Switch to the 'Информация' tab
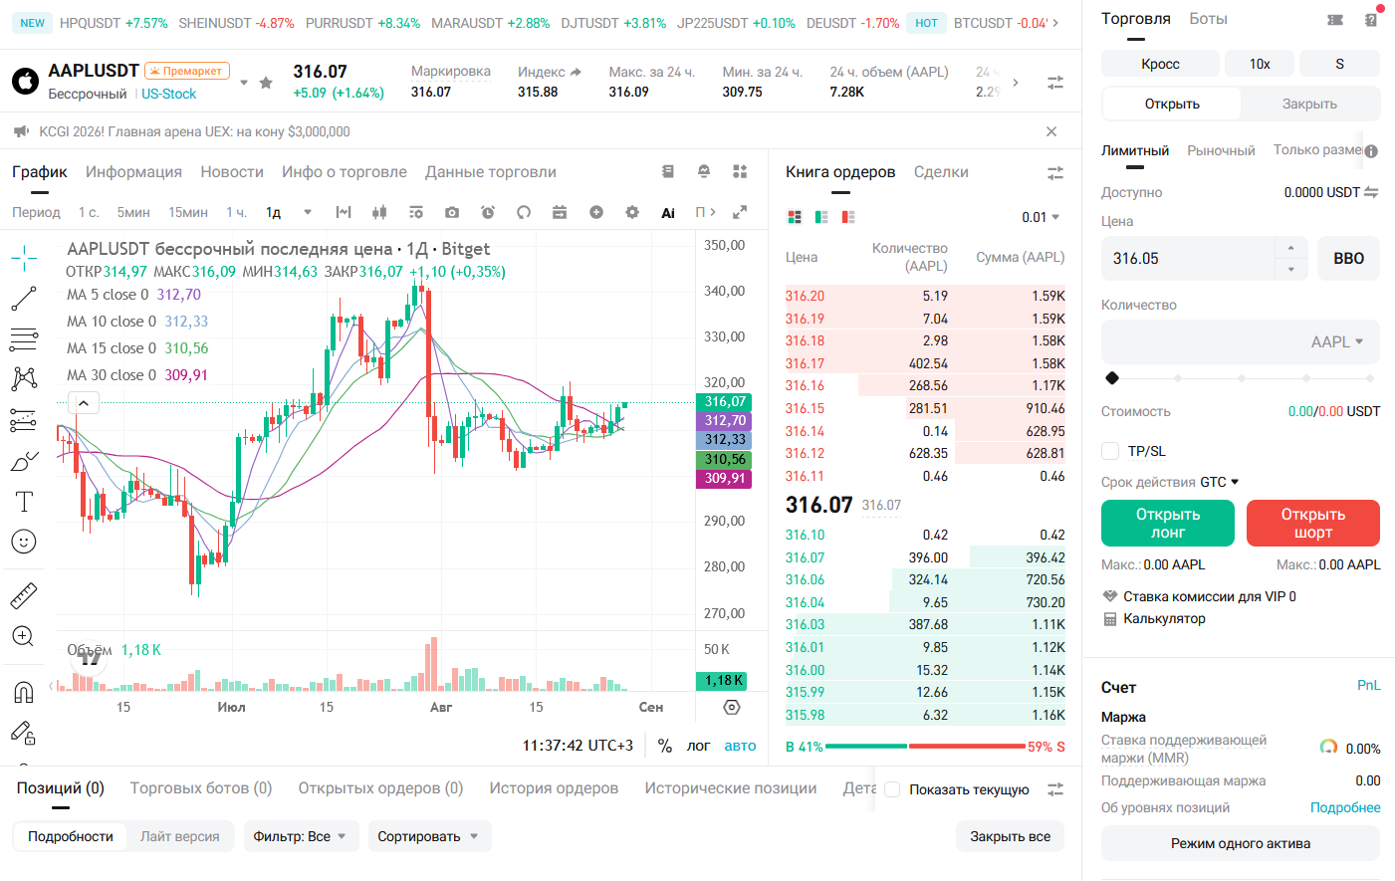Viewport: 1395px width, 881px height. pos(133,172)
